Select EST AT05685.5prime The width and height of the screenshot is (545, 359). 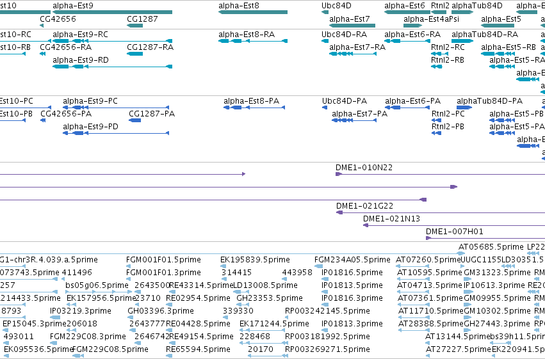pos(491,247)
